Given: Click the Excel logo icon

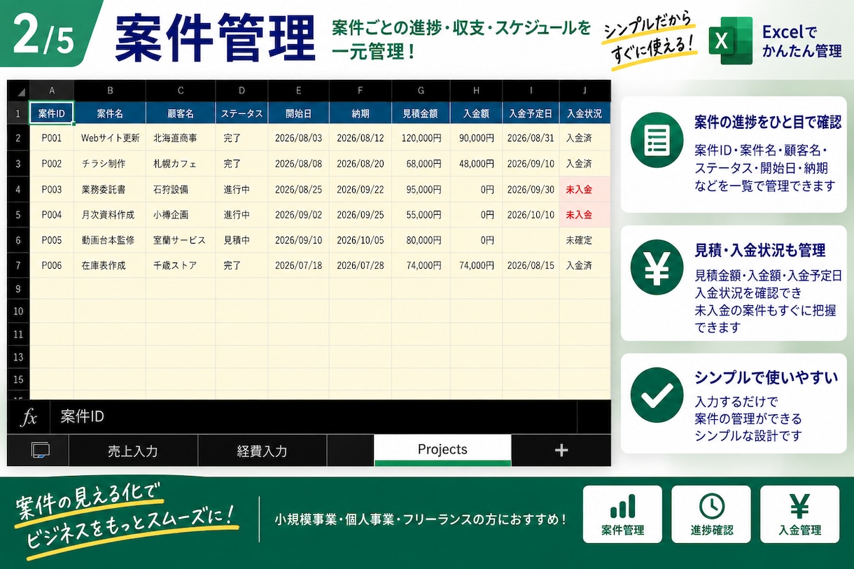Looking at the screenshot, I should (731, 41).
